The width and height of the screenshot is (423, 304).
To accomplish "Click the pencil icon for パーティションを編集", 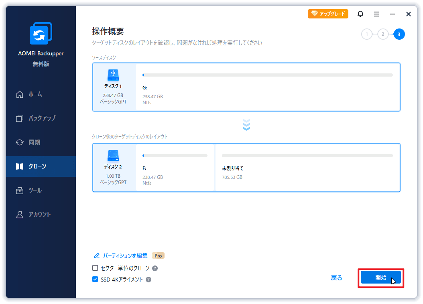I will (96, 255).
